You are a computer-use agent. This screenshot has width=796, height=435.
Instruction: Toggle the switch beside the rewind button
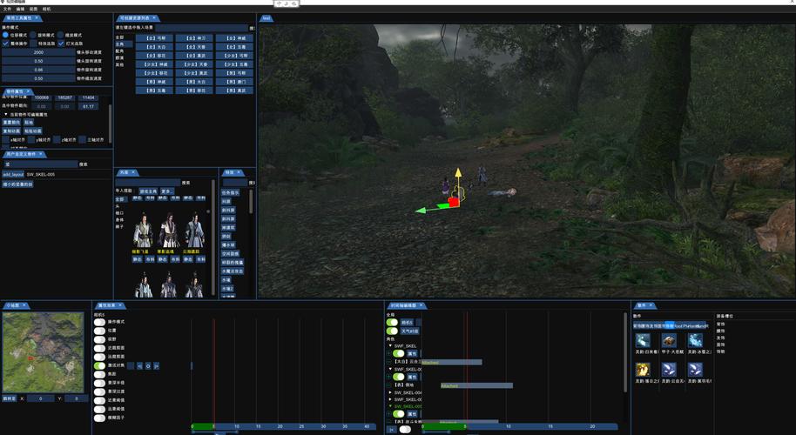pos(405,430)
